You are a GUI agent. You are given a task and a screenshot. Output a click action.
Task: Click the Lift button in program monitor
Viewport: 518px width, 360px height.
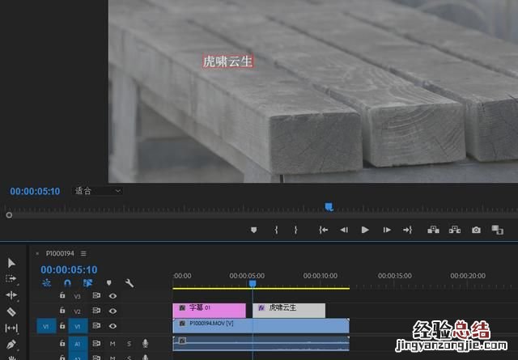[x=433, y=230]
